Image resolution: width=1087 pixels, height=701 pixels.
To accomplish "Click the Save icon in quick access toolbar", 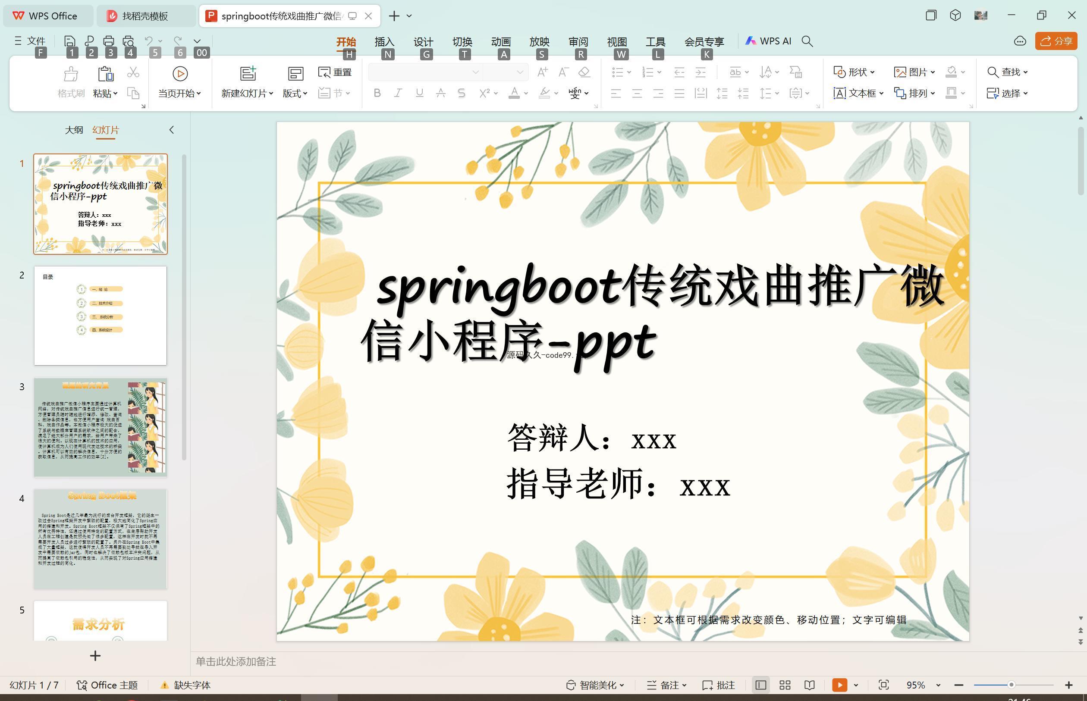I will coord(70,41).
